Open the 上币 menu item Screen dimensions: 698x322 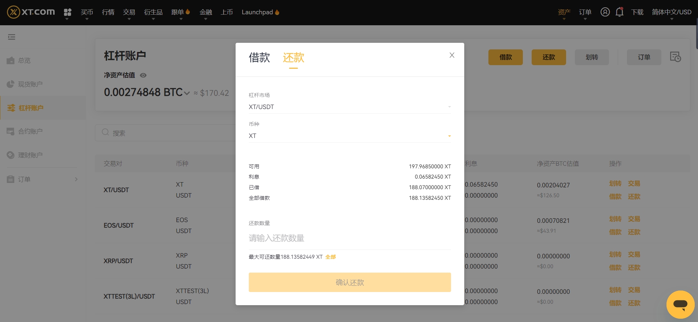click(227, 12)
